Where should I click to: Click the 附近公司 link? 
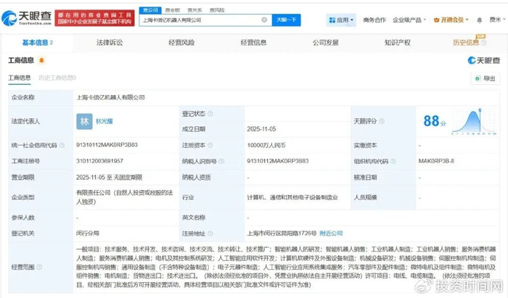(x=331, y=233)
